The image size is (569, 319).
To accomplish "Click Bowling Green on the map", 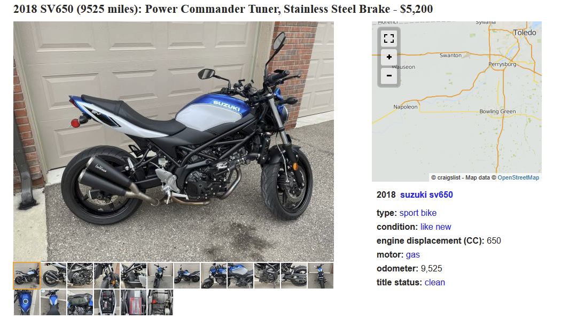I will (x=497, y=112).
